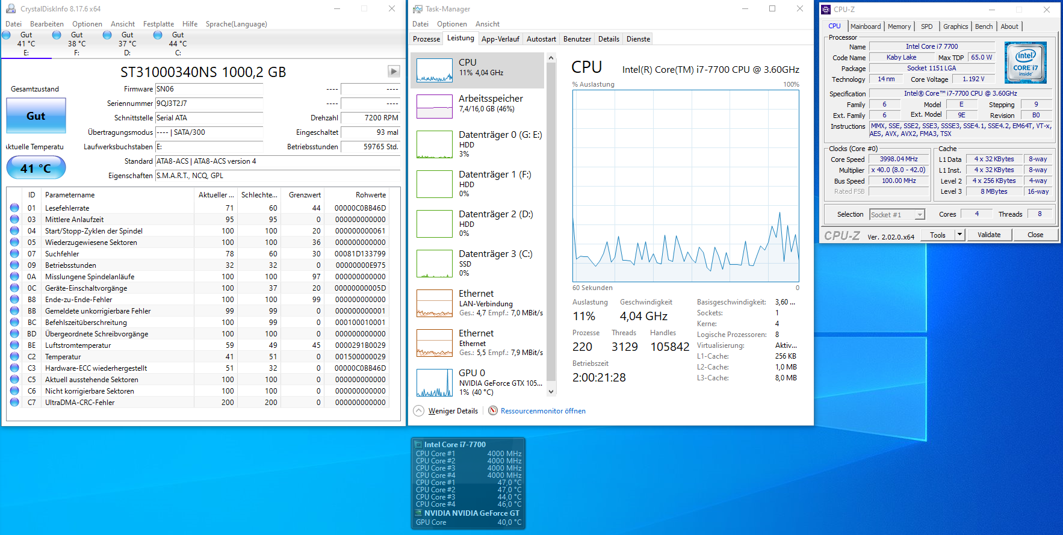The width and height of the screenshot is (1063, 535).
Task: Click the CrystalDiskInfo title bar icon
Action: (x=11, y=9)
